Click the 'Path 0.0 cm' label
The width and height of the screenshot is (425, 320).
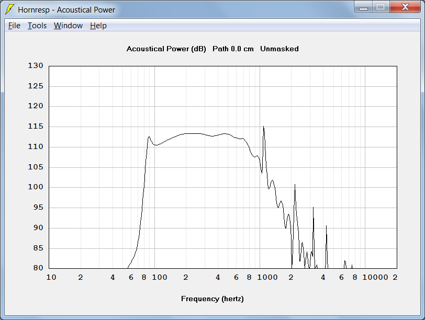[233, 49]
